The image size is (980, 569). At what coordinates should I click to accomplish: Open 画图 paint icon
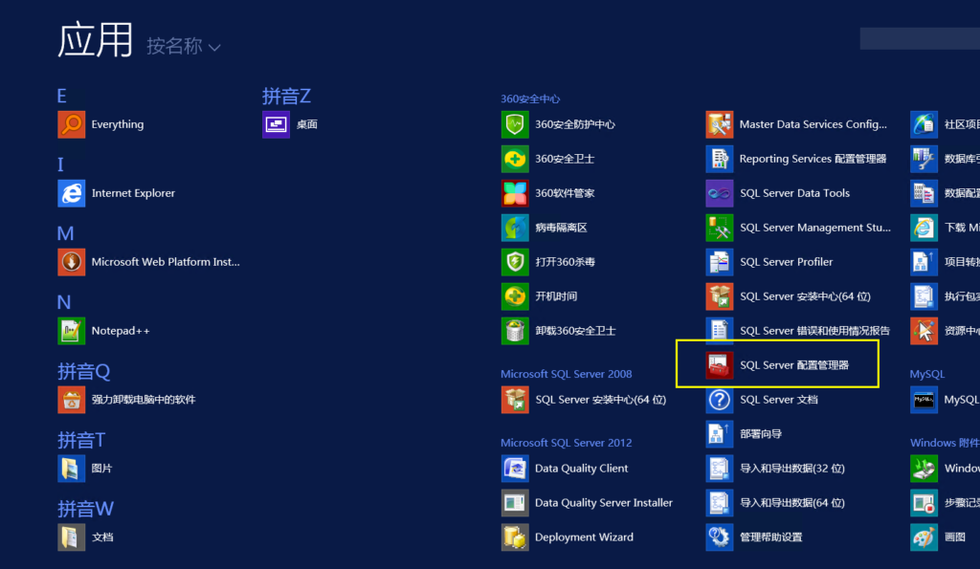pyautogui.click(x=924, y=536)
